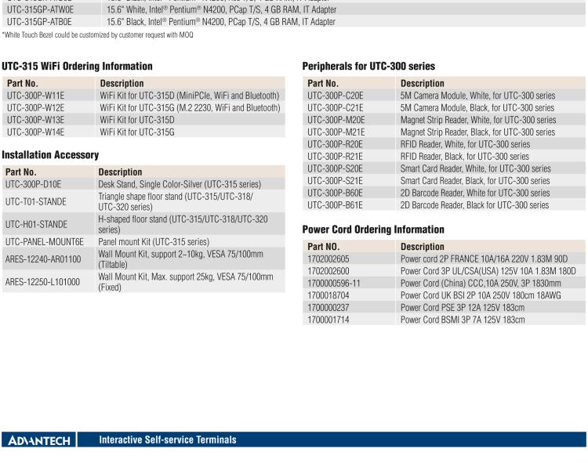Select the UTC-315 WiFi Ordering Information heading
Screen dimensions: 588x463
click(77, 67)
